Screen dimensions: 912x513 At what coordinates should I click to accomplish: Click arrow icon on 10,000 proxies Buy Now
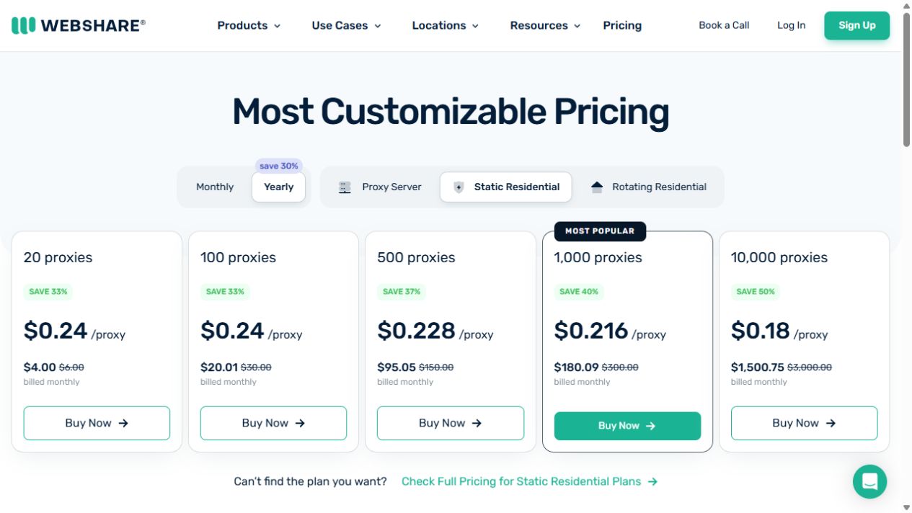[831, 424]
